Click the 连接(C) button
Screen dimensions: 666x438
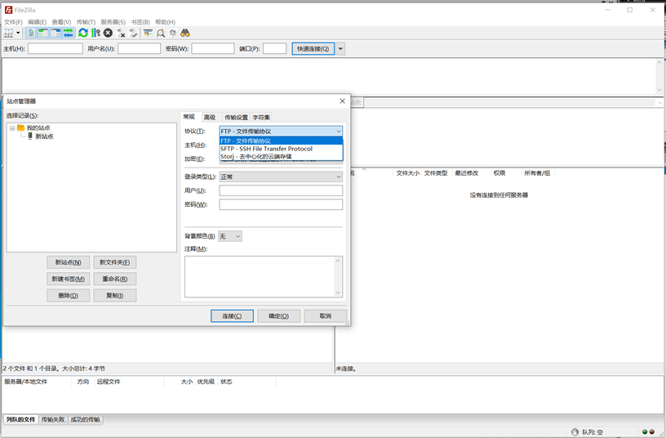point(232,316)
